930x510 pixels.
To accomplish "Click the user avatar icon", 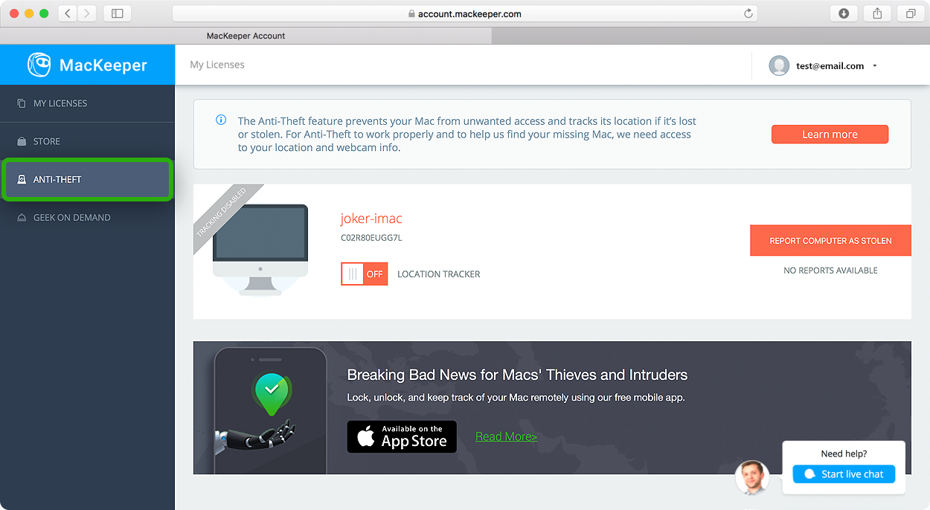I will coord(779,65).
